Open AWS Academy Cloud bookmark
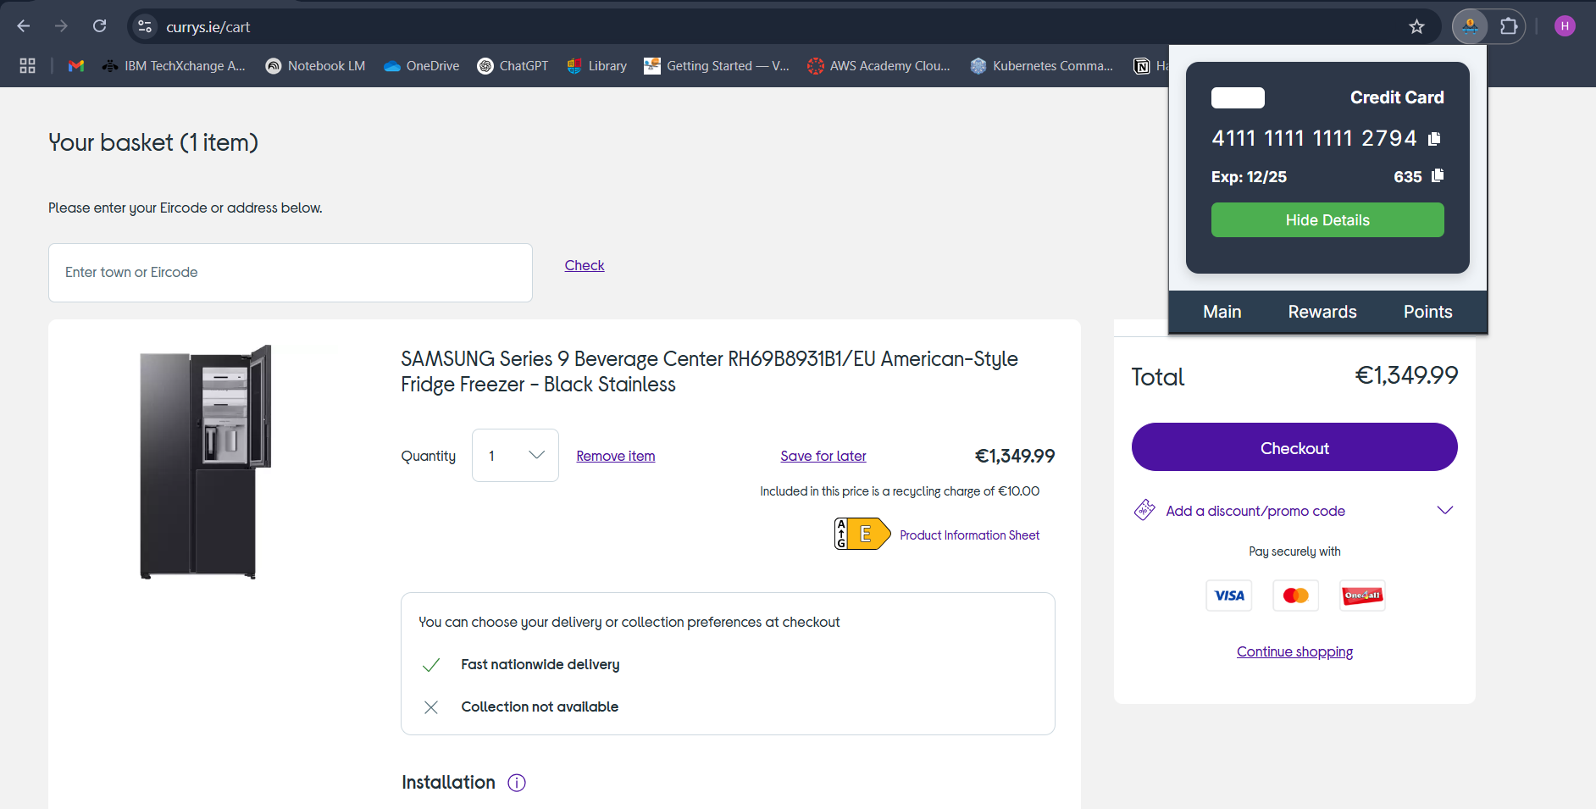The image size is (1596, 809). pyautogui.click(x=878, y=66)
